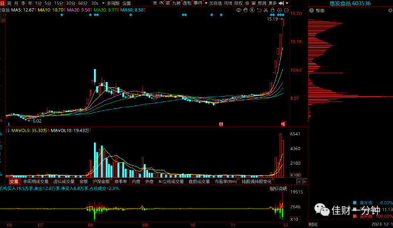Expand the dropdown arrow after 事件

pos(206,4)
